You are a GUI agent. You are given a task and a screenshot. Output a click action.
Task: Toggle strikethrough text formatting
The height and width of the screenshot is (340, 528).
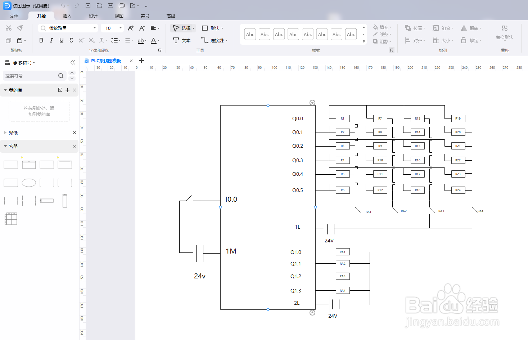click(x=71, y=40)
